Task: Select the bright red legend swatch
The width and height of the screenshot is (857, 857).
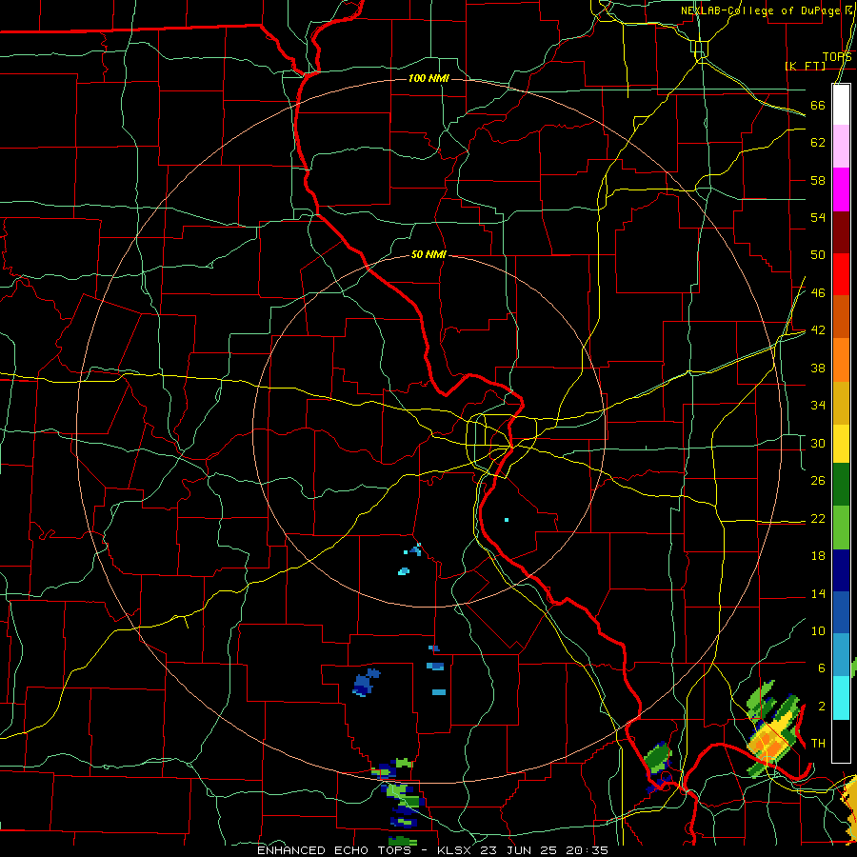Action: coord(841,274)
